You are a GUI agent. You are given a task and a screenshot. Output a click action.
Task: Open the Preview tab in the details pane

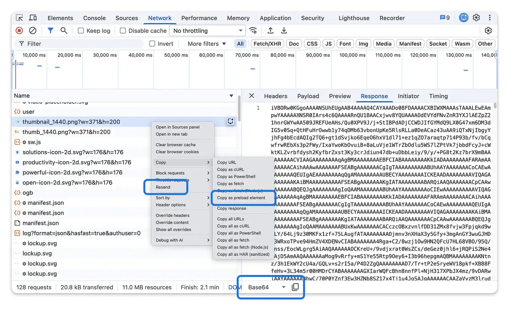(x=340, y=96)
